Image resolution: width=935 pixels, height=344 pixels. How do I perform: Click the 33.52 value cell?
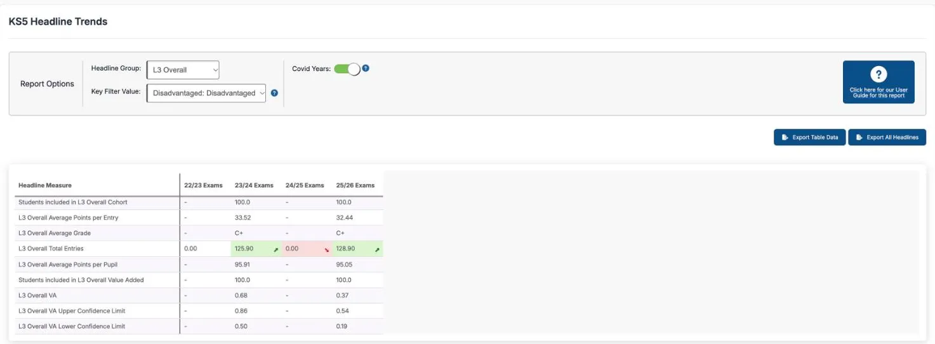coord(256,218)
